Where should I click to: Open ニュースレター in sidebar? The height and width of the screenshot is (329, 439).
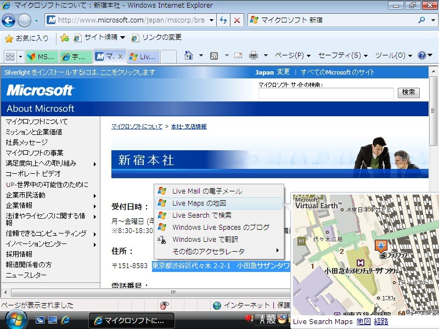pyautogui.click(x=26, y=275)
